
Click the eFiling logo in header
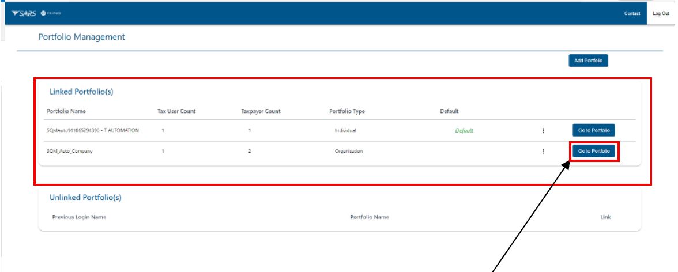(x=51, y=14)
